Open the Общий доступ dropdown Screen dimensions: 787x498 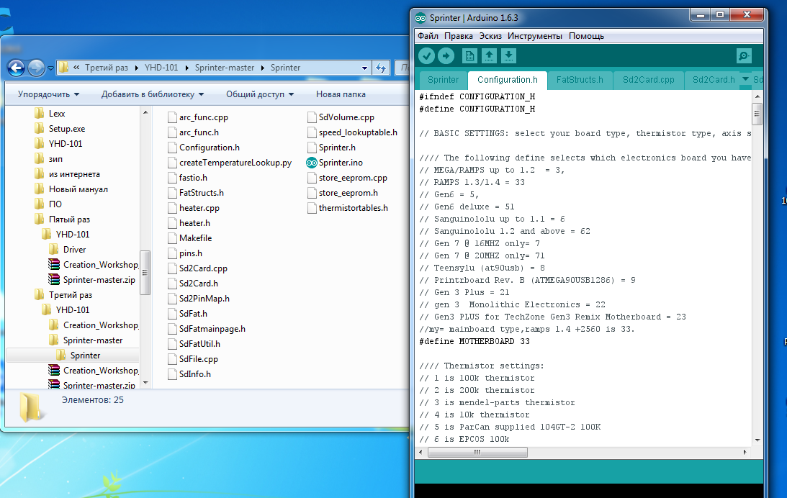(x=259, y=94)
